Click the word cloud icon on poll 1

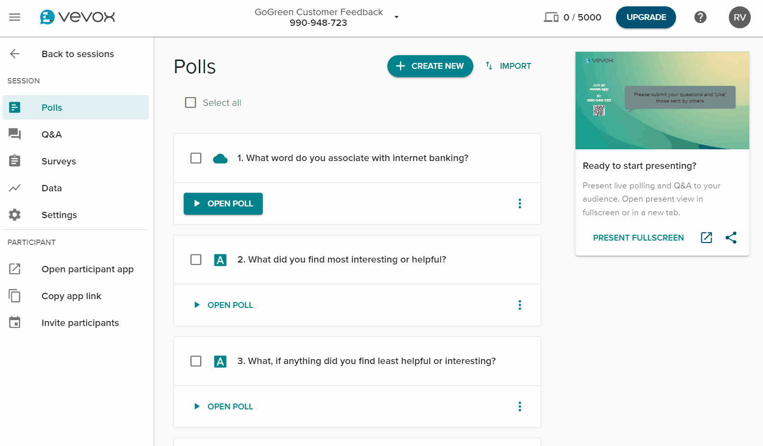click(x=220, y=158)
